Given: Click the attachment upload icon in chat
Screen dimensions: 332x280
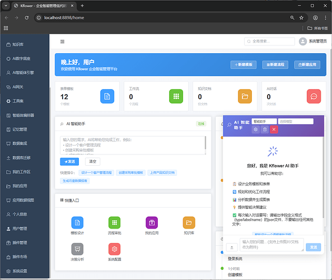Looking at the screenshot, I should (232, 247).
